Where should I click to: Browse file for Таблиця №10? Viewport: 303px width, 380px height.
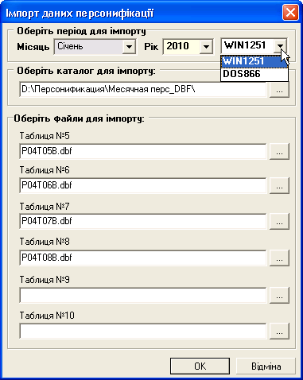[279, 331]
